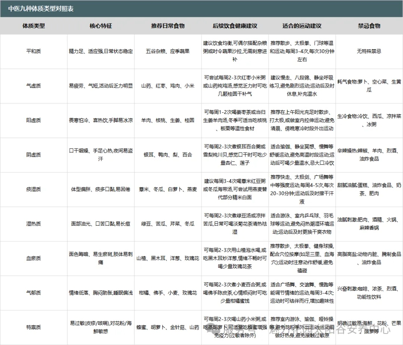403x345 pixels.
Task: Select the 痰湿质 row label
Action: click(x=34, y=189)
